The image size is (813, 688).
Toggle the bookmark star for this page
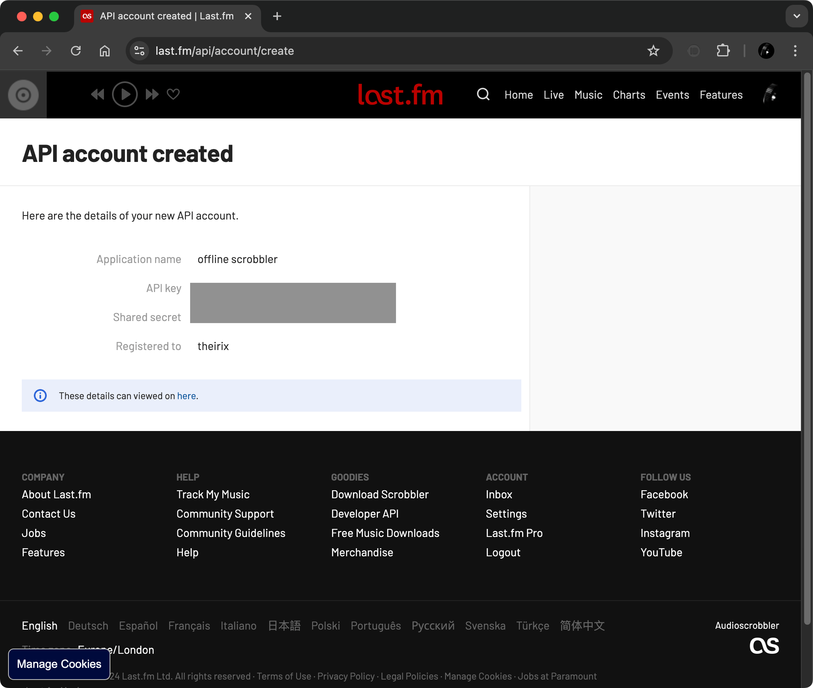tap(653, 51)
